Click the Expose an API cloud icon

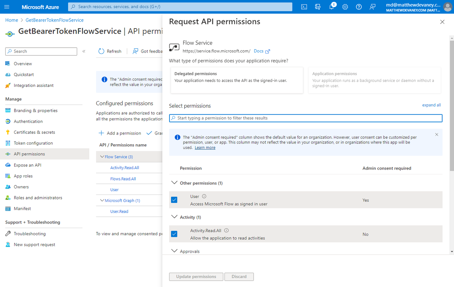tap(8, 165)
